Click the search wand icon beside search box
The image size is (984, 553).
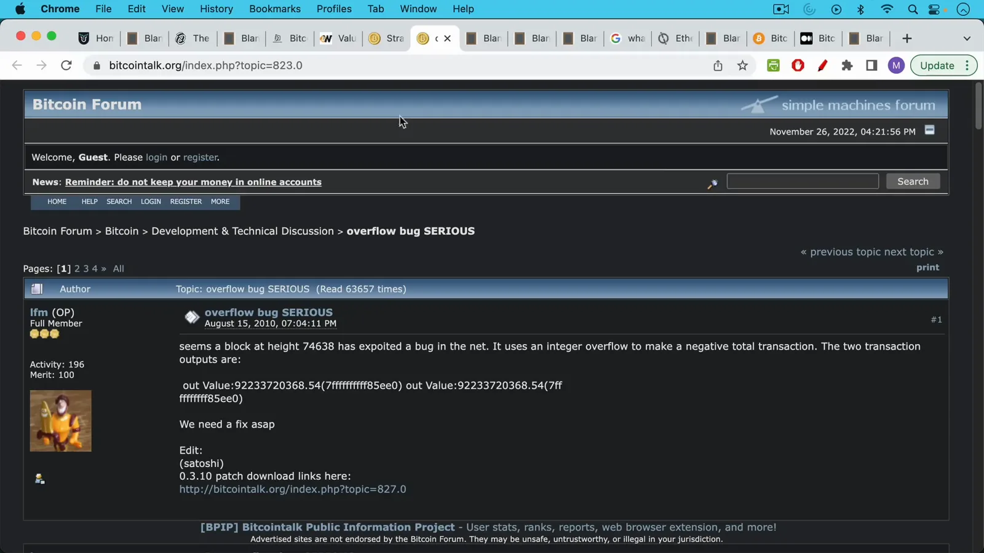tap(712, 184)
